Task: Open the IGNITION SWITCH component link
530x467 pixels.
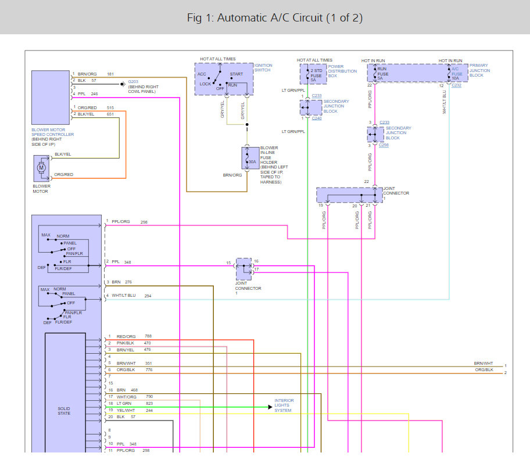Action: 263,67
